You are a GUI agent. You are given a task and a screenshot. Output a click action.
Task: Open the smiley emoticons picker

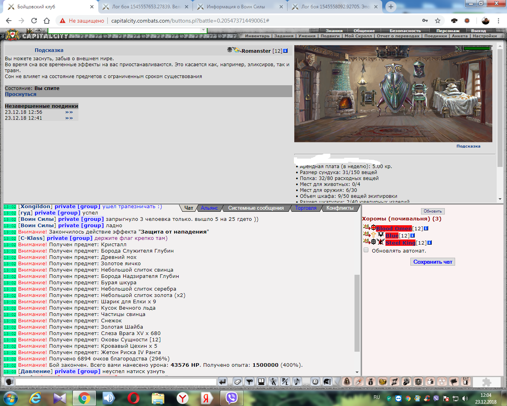[x=315, y=382]
